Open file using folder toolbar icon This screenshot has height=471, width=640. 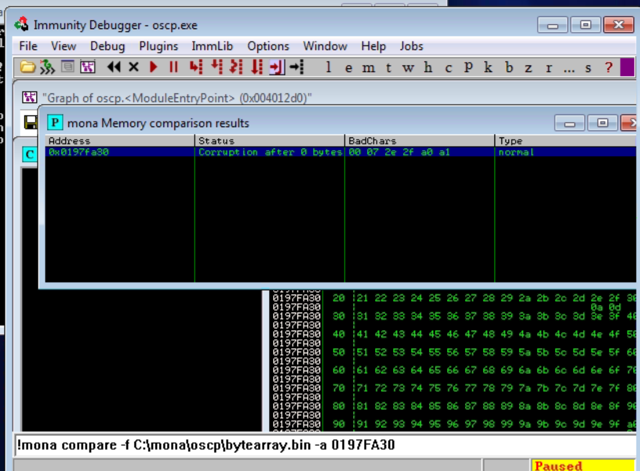[x=28, y=67]
